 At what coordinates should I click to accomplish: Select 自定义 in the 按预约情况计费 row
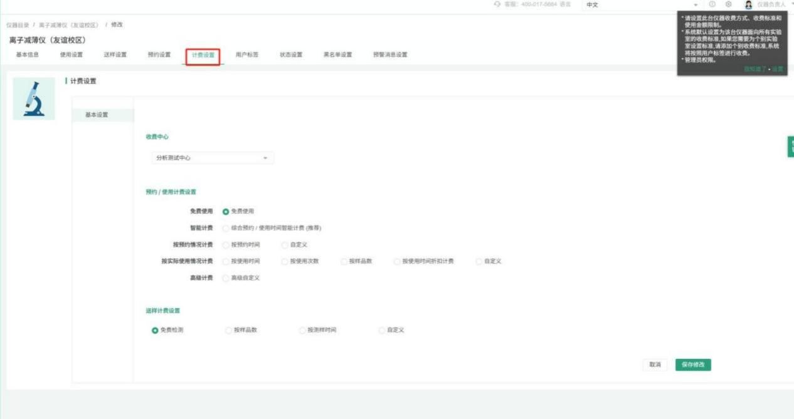point(285,244)
